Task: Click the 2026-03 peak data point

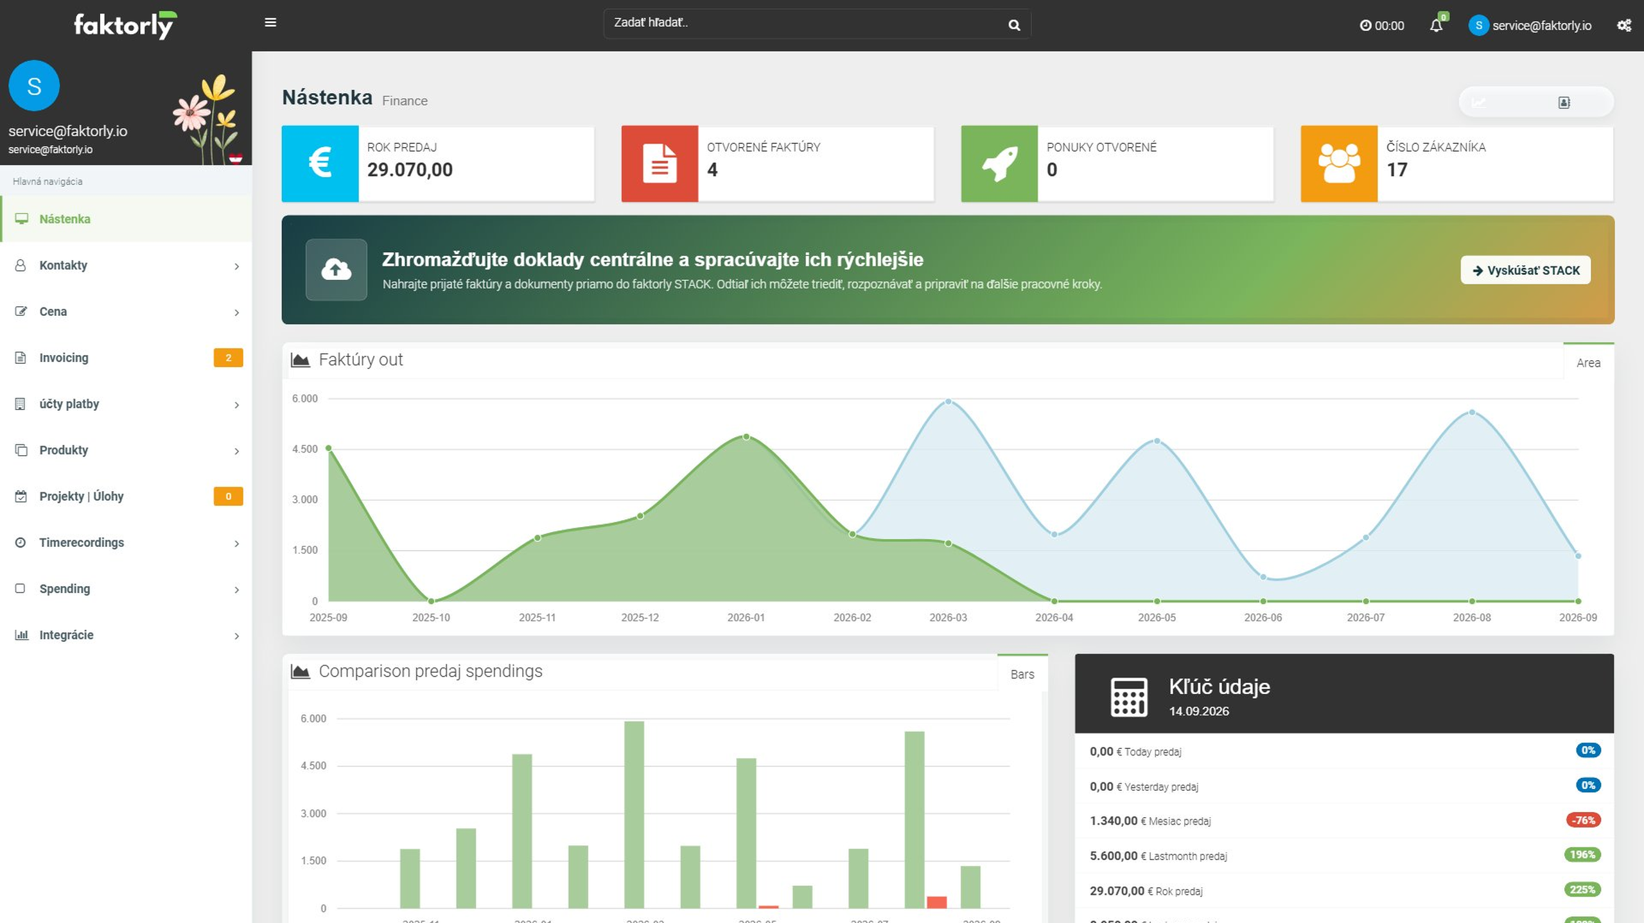Action: click(948, 402)
